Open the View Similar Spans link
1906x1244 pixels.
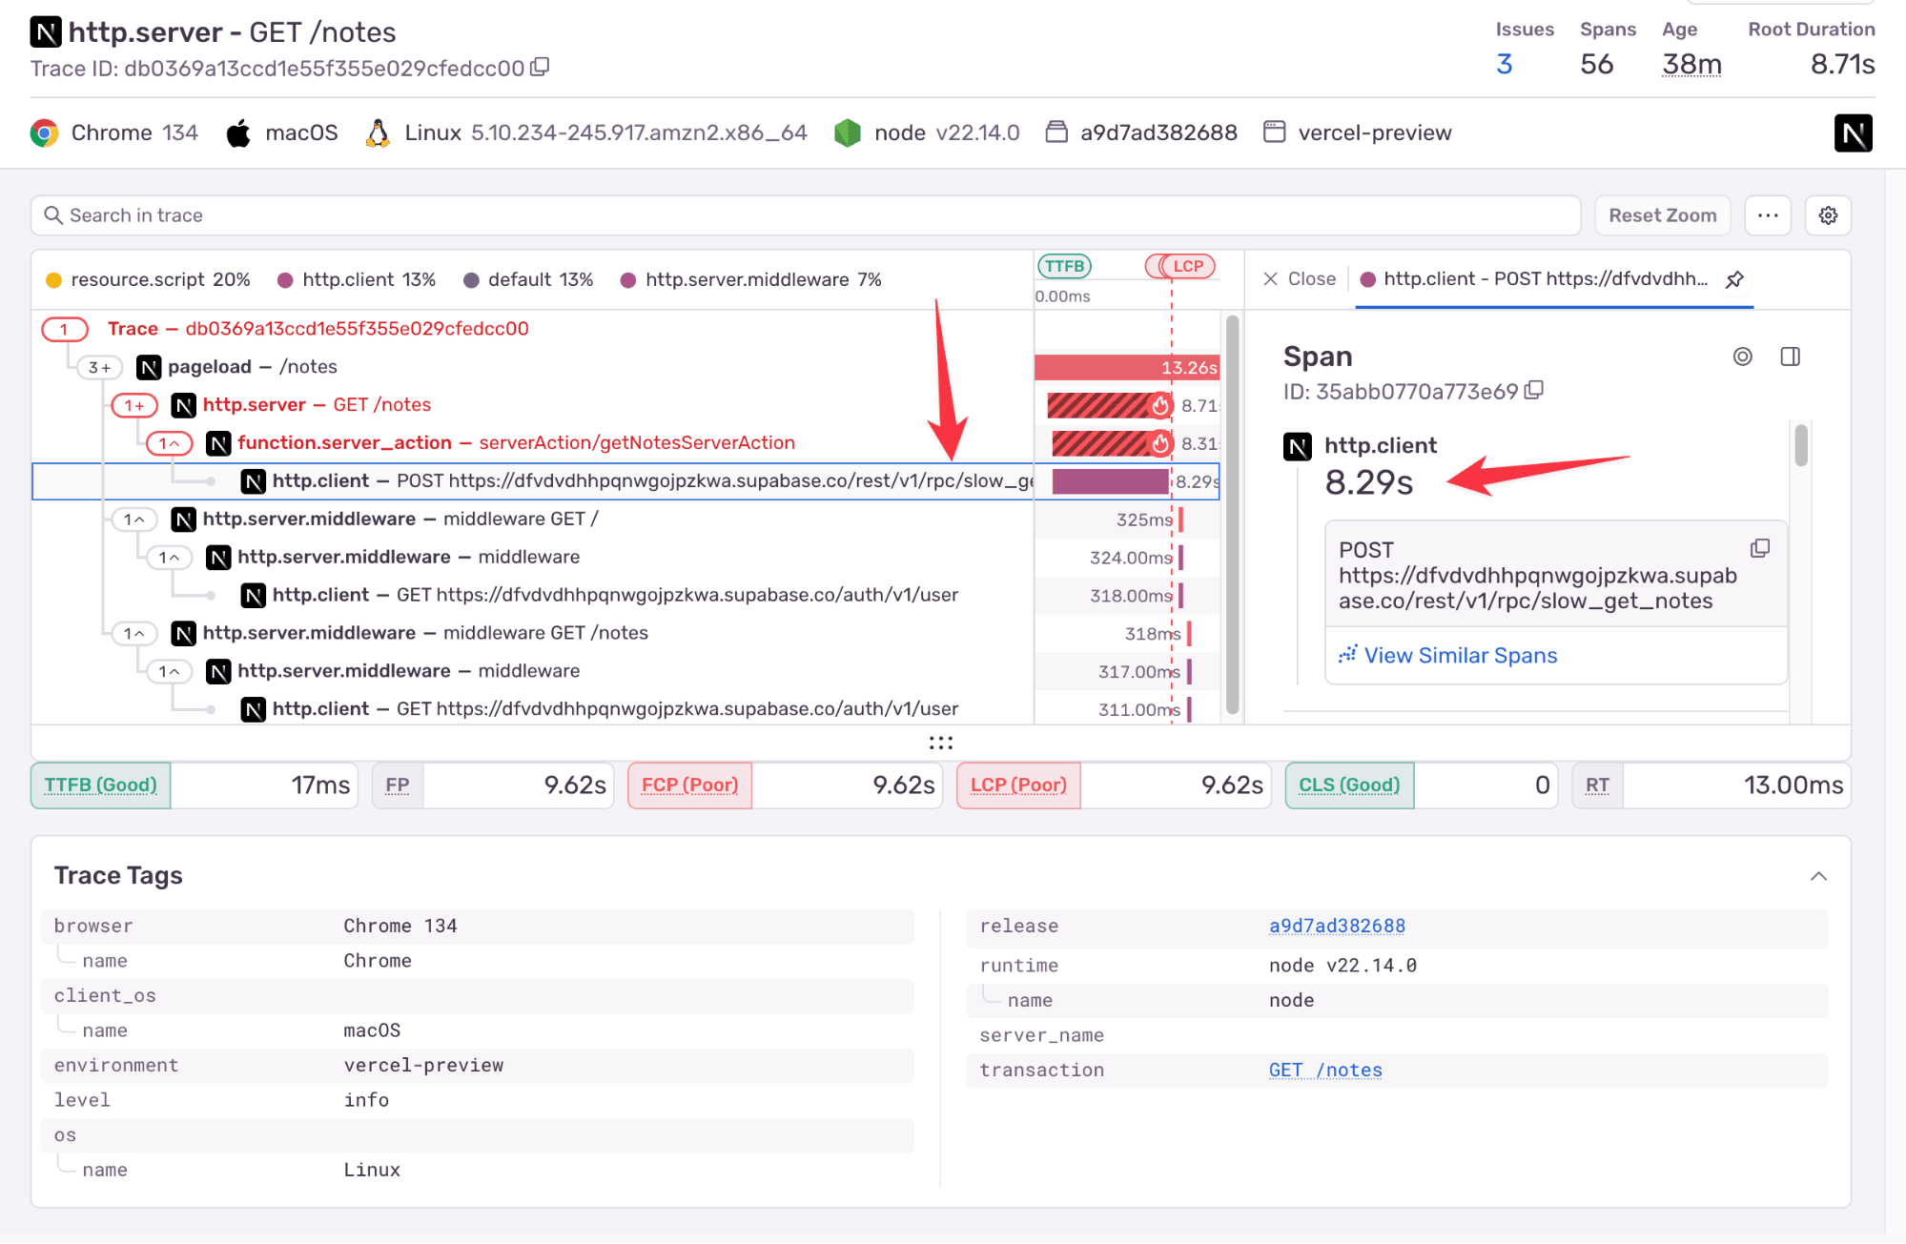pos(1460,656)
